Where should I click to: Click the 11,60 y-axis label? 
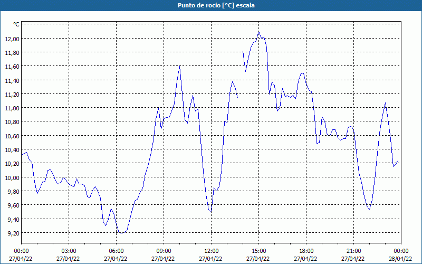[12, 67]
